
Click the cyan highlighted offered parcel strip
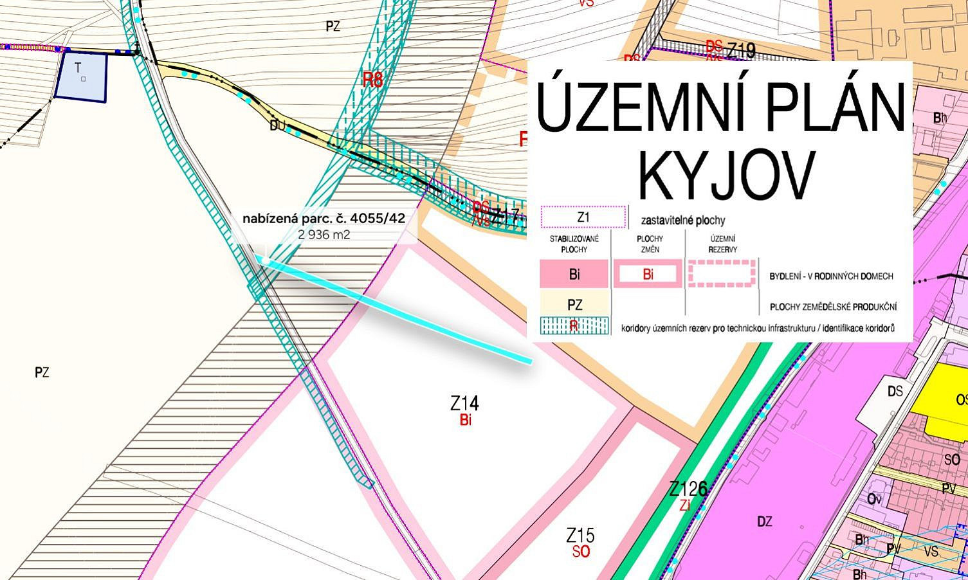pos(394,310)
